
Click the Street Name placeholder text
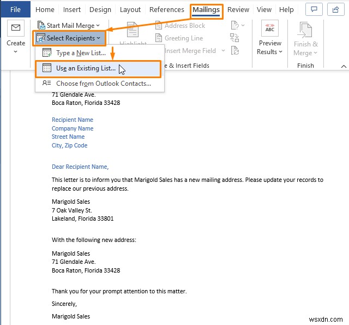(x=68, y=137)
